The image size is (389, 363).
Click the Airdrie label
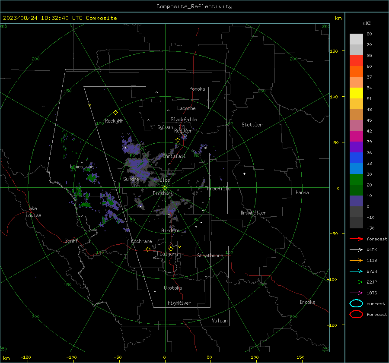[170, 230]
